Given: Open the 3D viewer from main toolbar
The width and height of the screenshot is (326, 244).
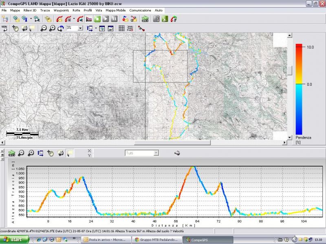Looking at the screenshot, I should [145, 19].
